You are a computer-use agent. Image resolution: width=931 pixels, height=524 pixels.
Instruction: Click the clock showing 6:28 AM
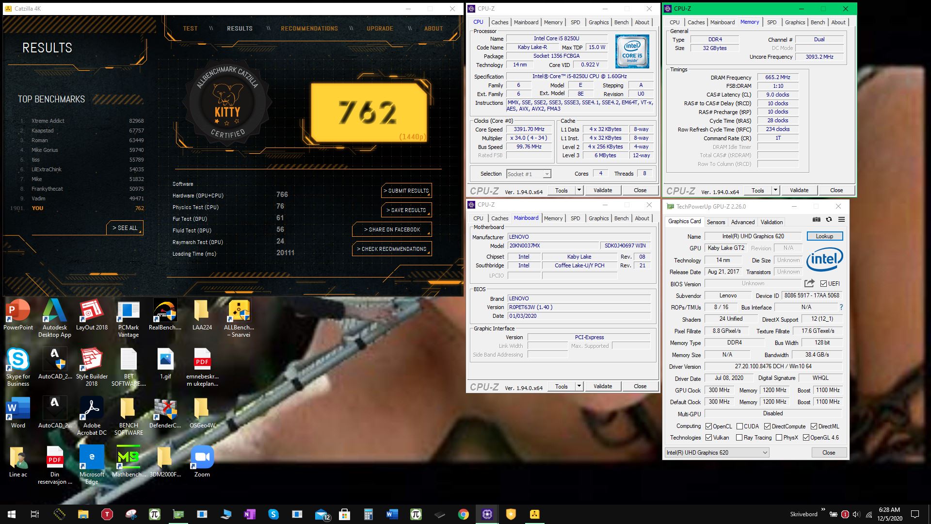[x=889, y=510]
